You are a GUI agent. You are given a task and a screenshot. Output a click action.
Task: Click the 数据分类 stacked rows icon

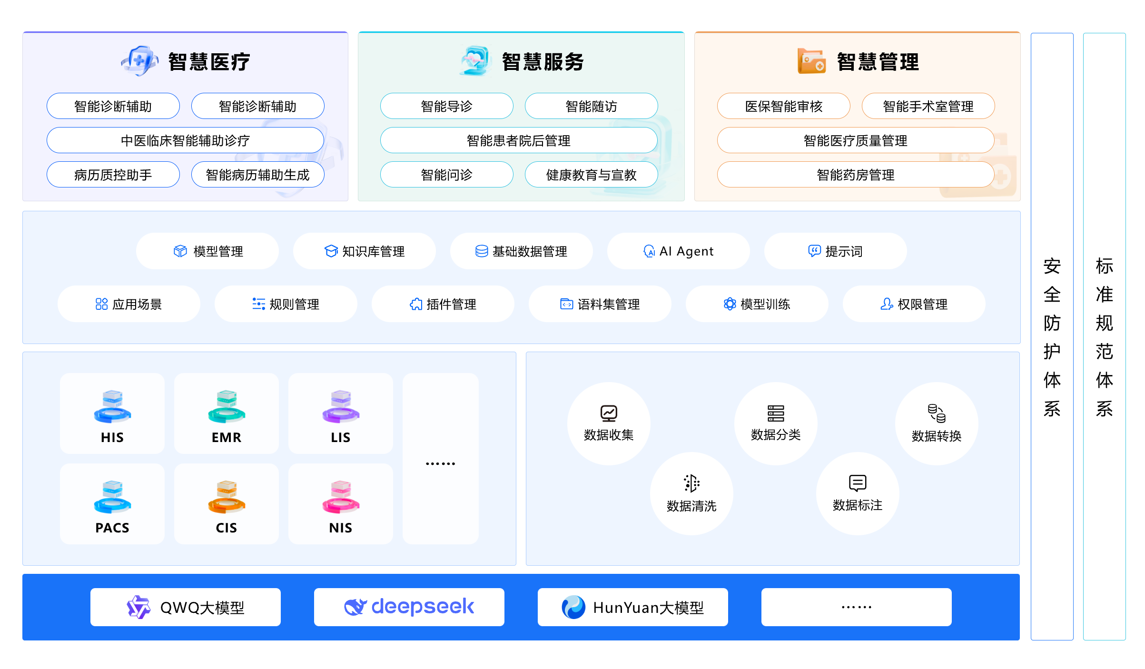pos(776,413)
